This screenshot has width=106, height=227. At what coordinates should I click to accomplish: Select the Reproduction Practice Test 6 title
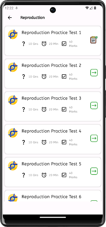point(51,197)
